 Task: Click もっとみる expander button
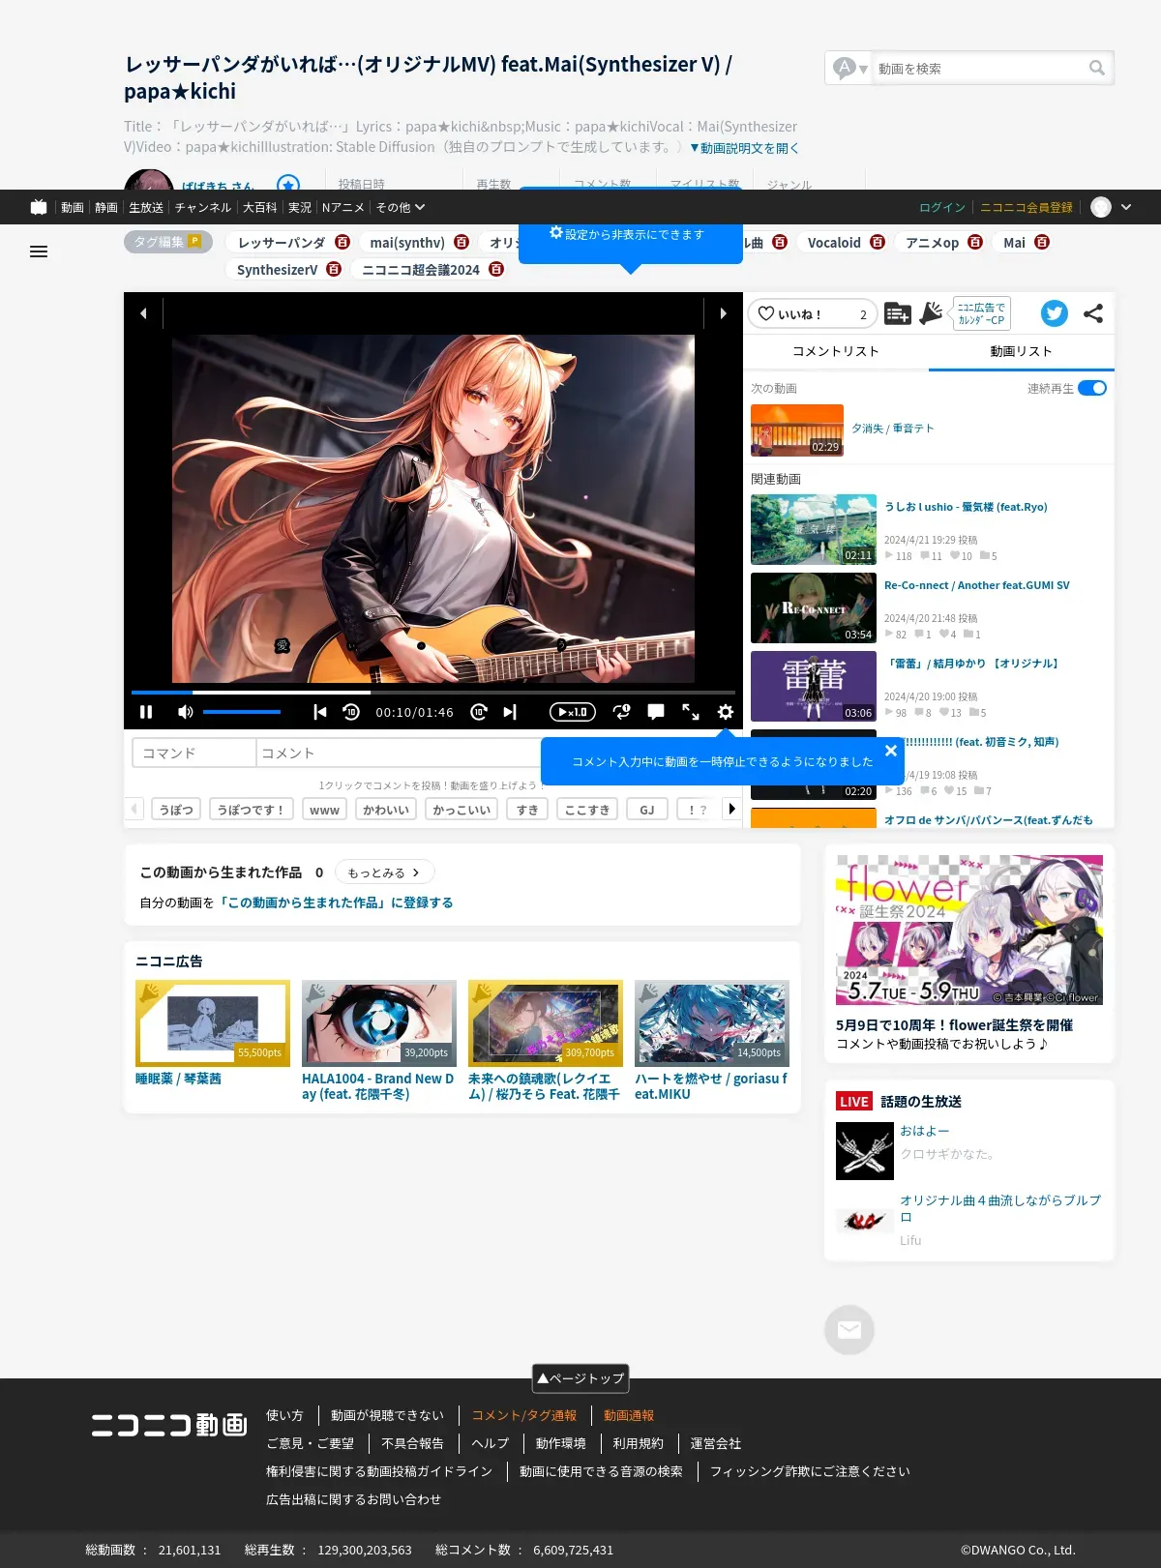coord(385,873)
